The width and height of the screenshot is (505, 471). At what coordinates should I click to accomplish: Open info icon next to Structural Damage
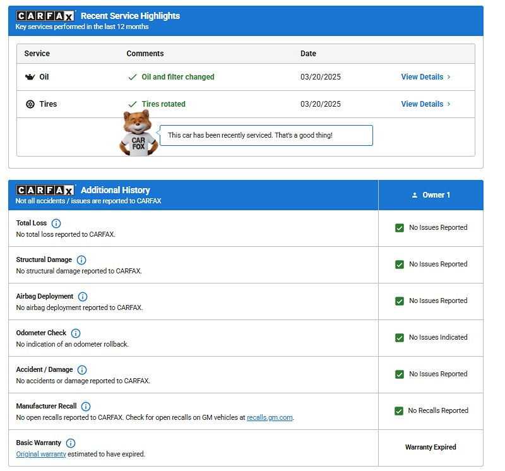(81, 260)
